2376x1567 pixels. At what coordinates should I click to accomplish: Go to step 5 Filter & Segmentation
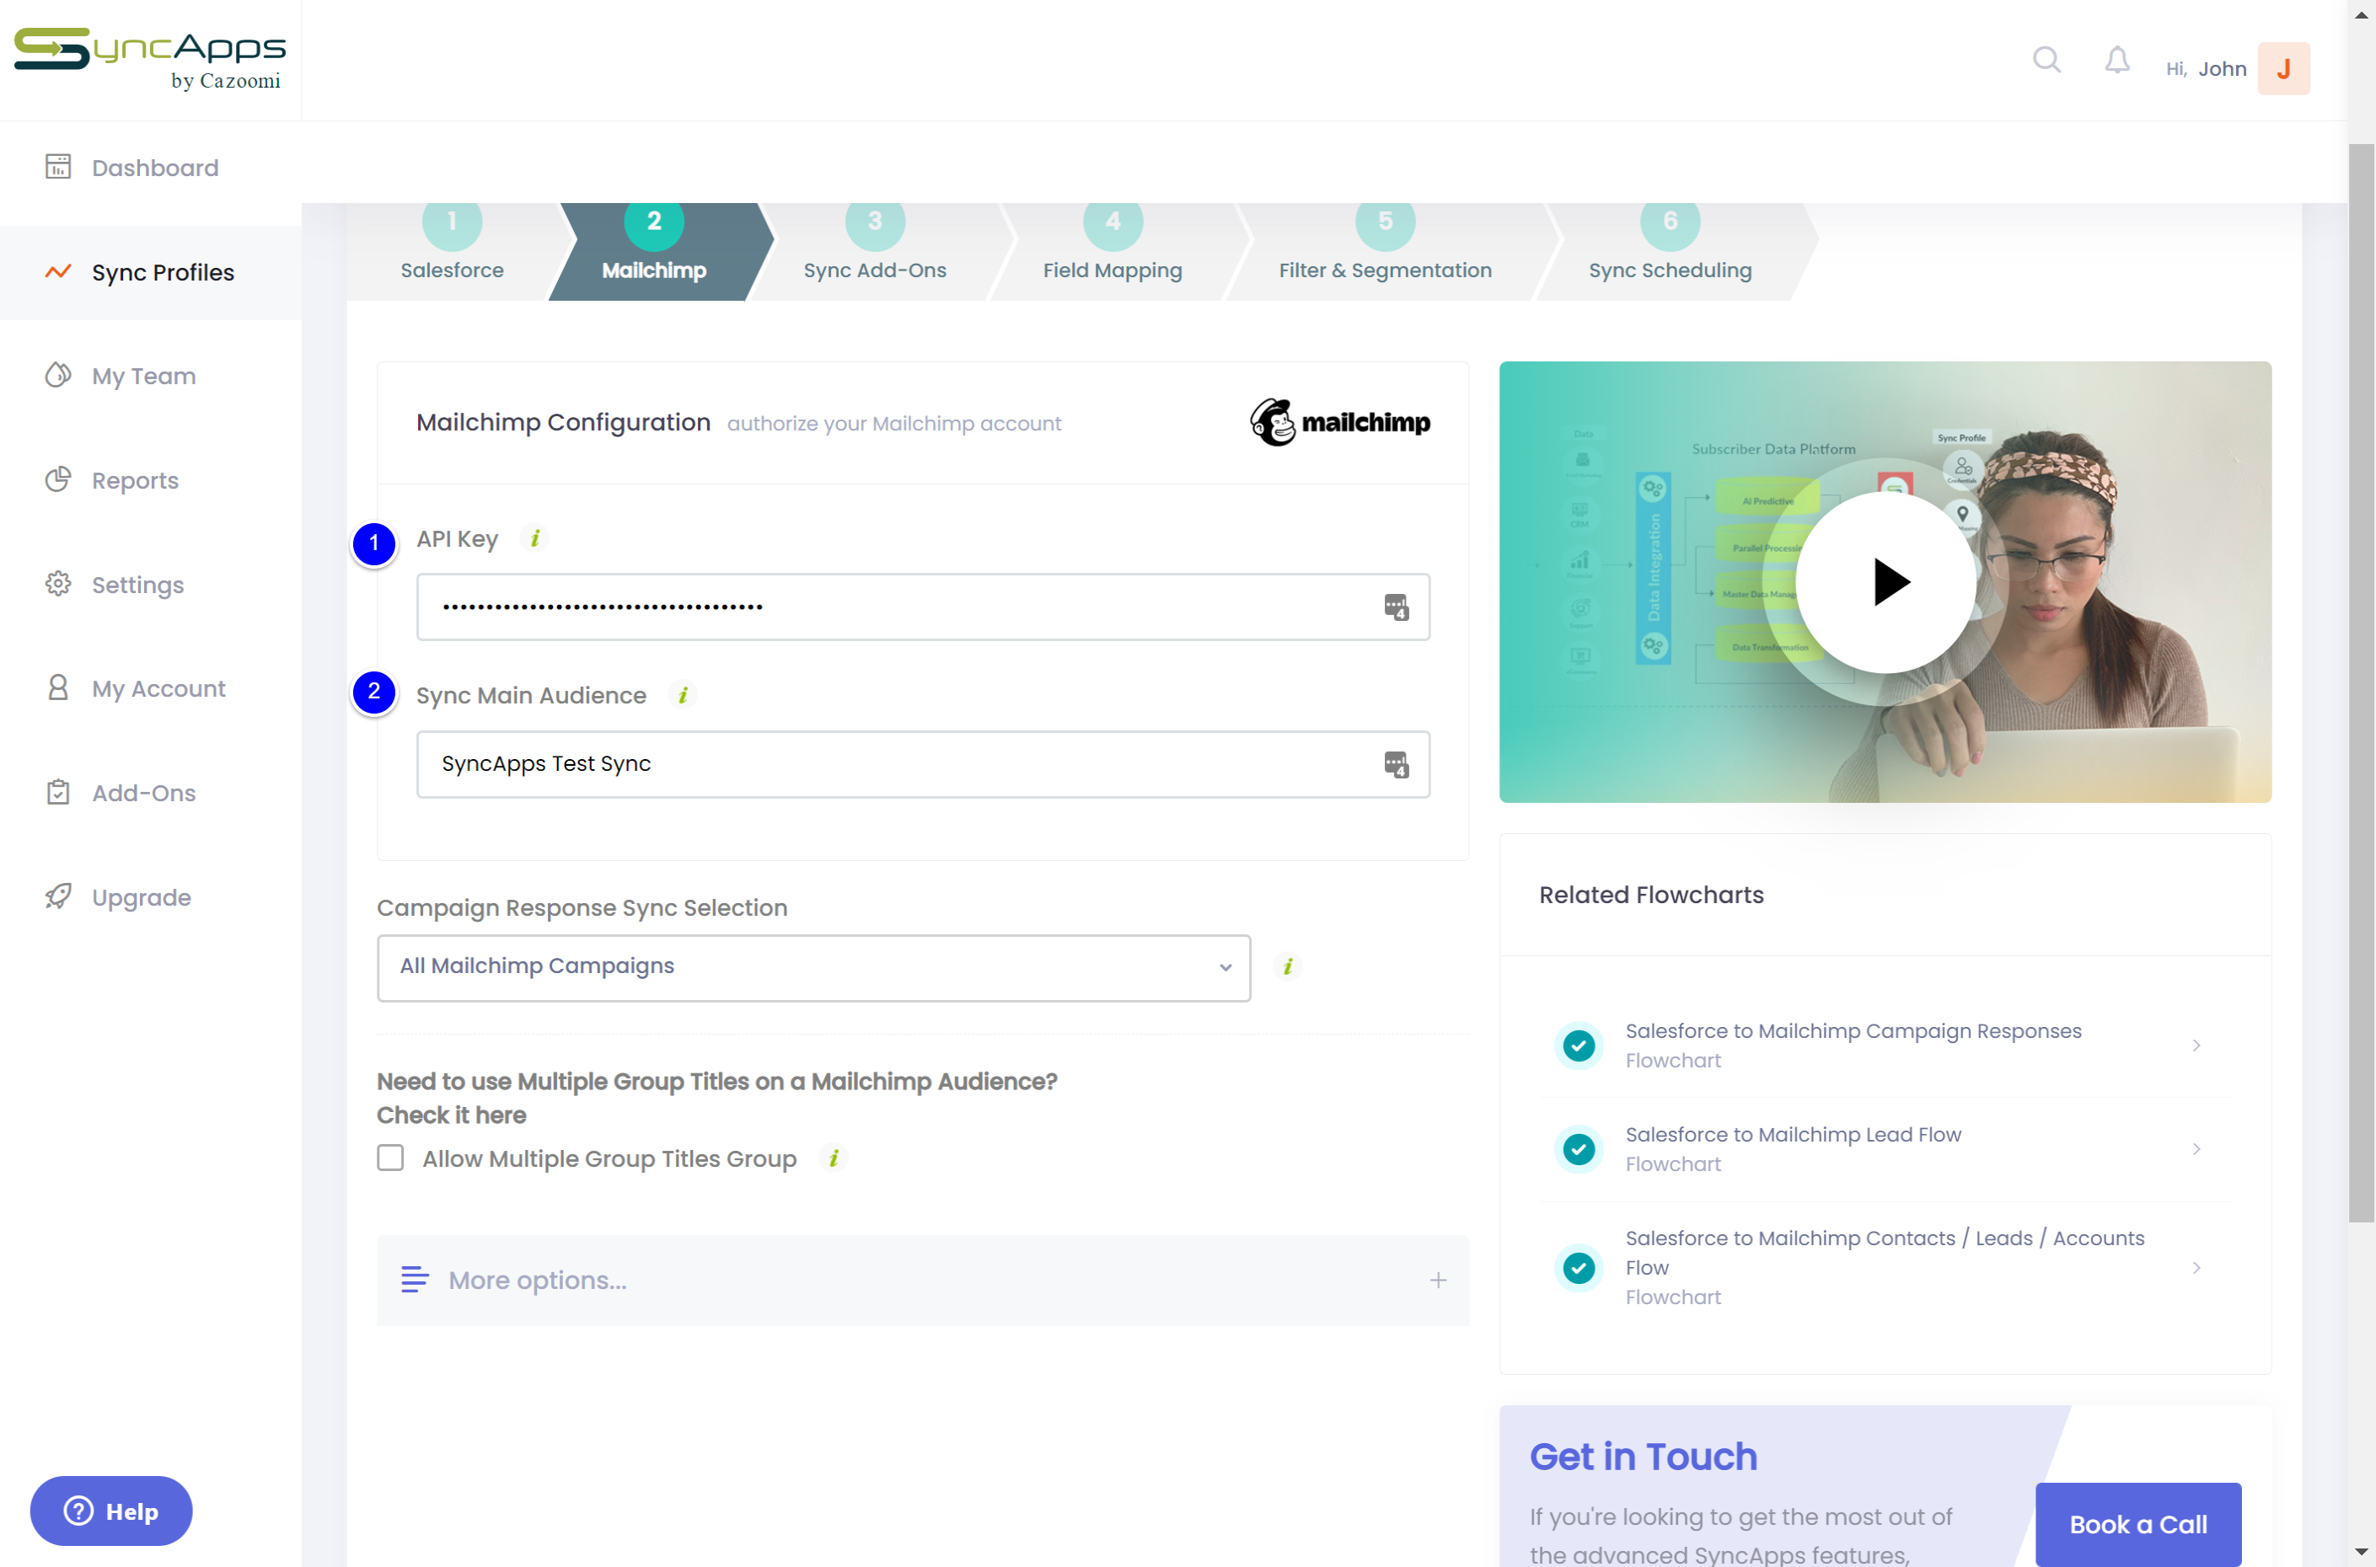[x=1385, y=251]
